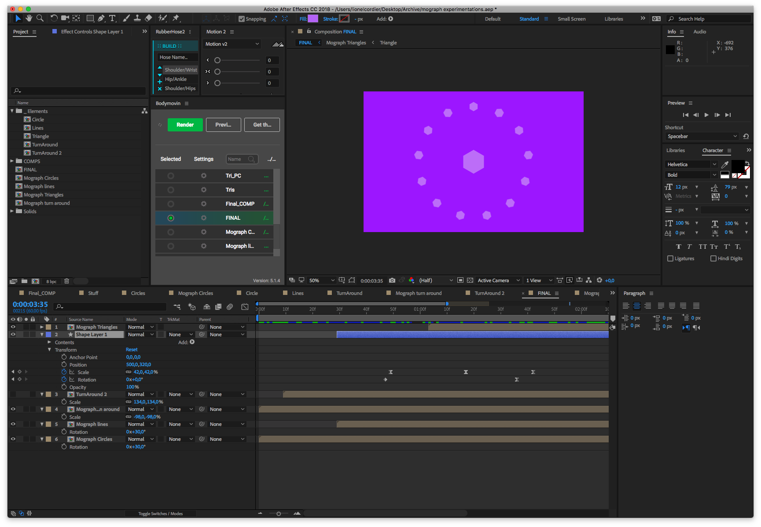761x527 pixels.
Task: Open the purple Fill color swatch
Action: [x=312, y=18]
